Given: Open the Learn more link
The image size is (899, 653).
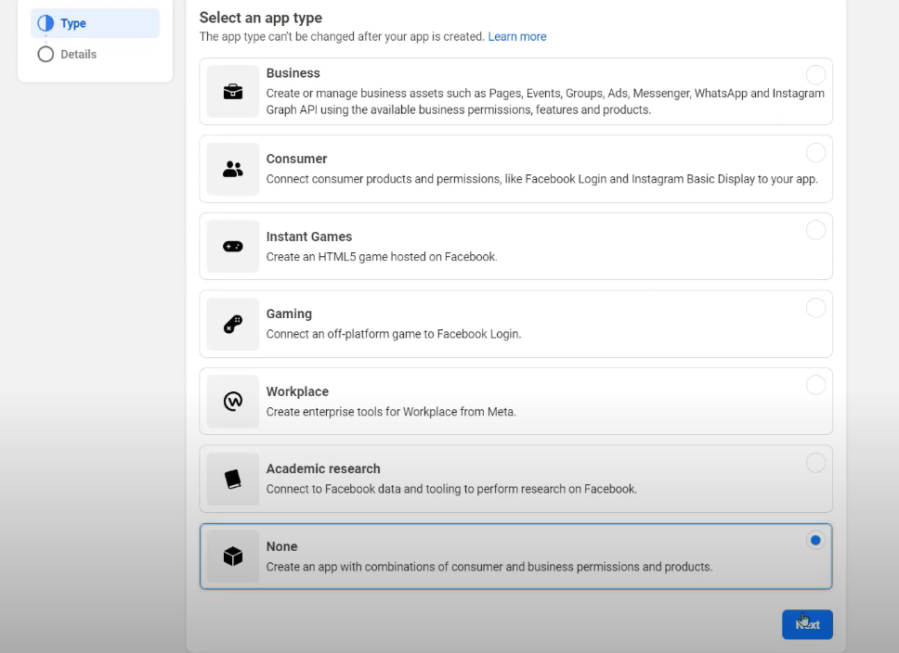Looking at the screenshot, I should coord(517,37).
